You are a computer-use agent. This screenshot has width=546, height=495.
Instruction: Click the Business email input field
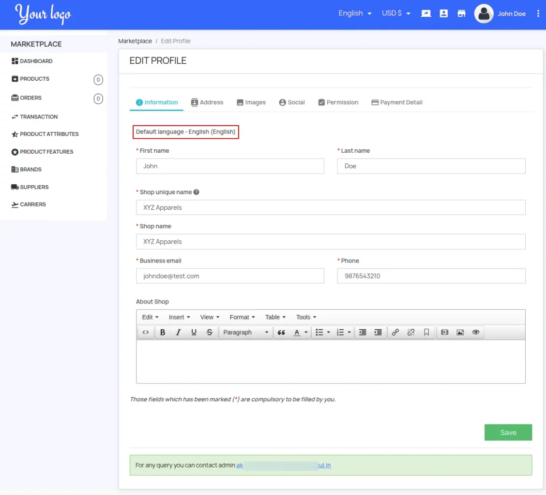pyautogui.click(x=230, y=276)
